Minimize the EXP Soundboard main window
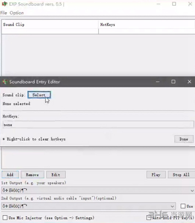Viewport: 195px width, 223px height. click(x=158, y=4)
